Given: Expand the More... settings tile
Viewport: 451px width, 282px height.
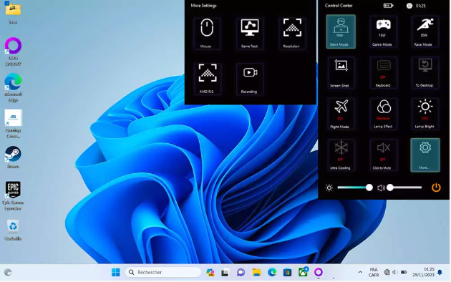Looking at the screenshot, I should [425, 155].
